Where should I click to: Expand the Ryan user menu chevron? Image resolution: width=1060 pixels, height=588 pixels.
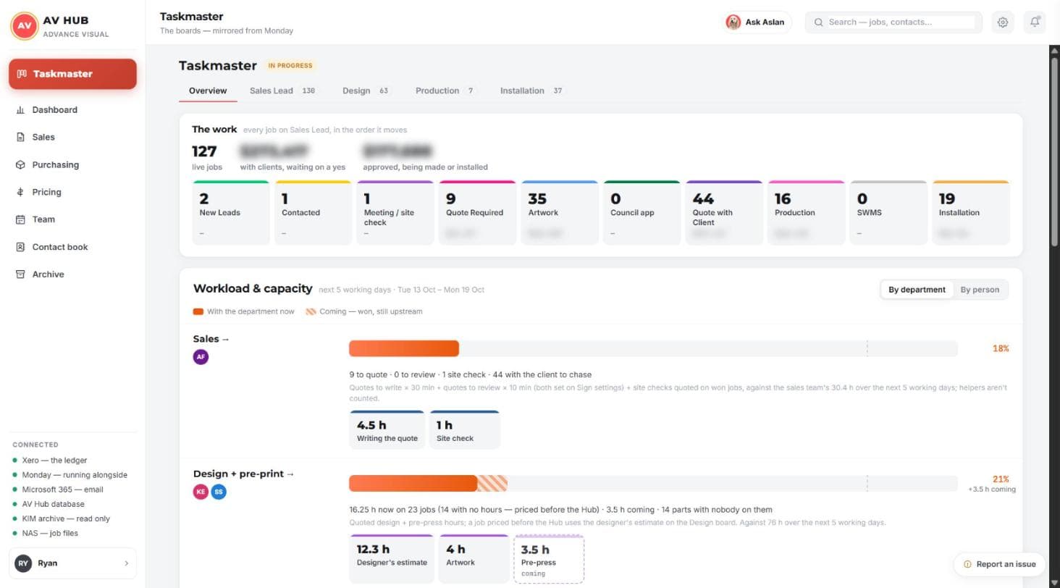coord(127,563)
